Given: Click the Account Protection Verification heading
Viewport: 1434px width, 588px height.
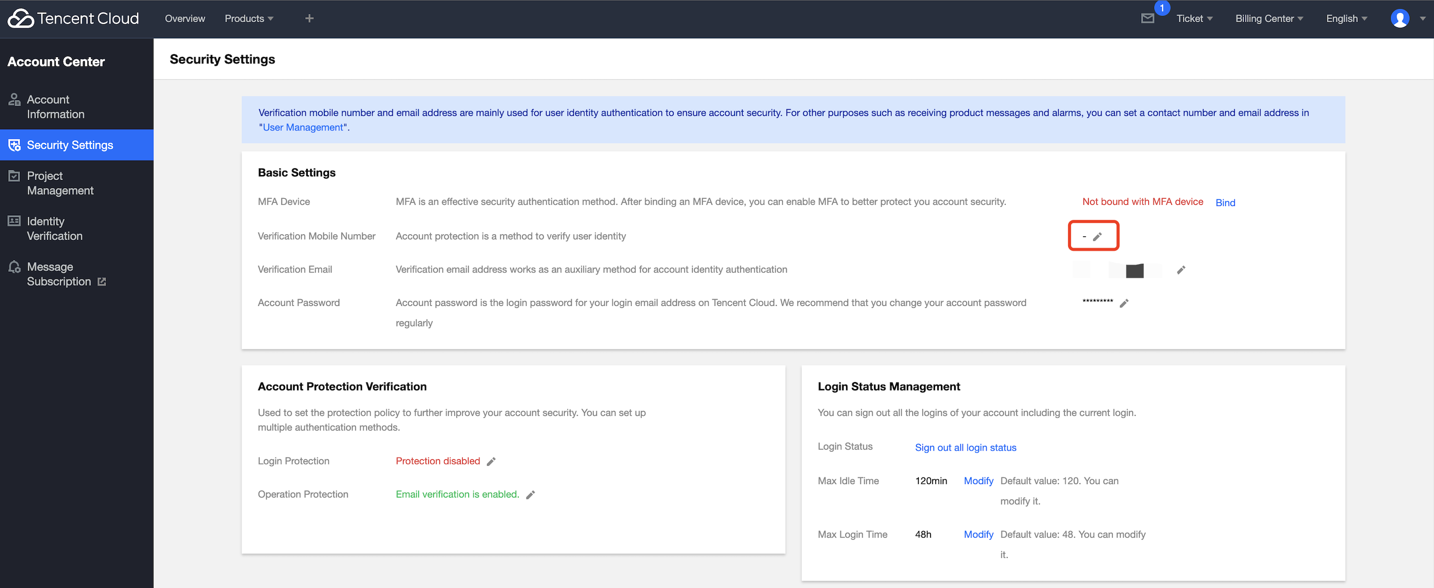Looking at the screenshot, I should [342, 387].
